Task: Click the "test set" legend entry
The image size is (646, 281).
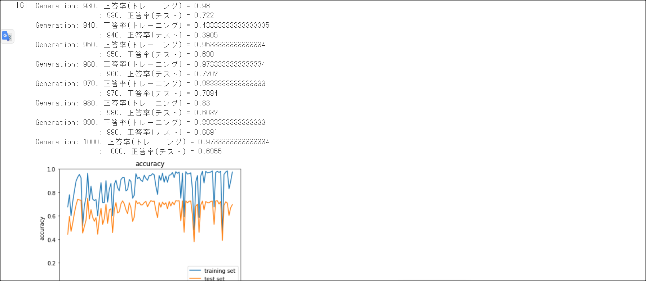Action: (208, 278)
